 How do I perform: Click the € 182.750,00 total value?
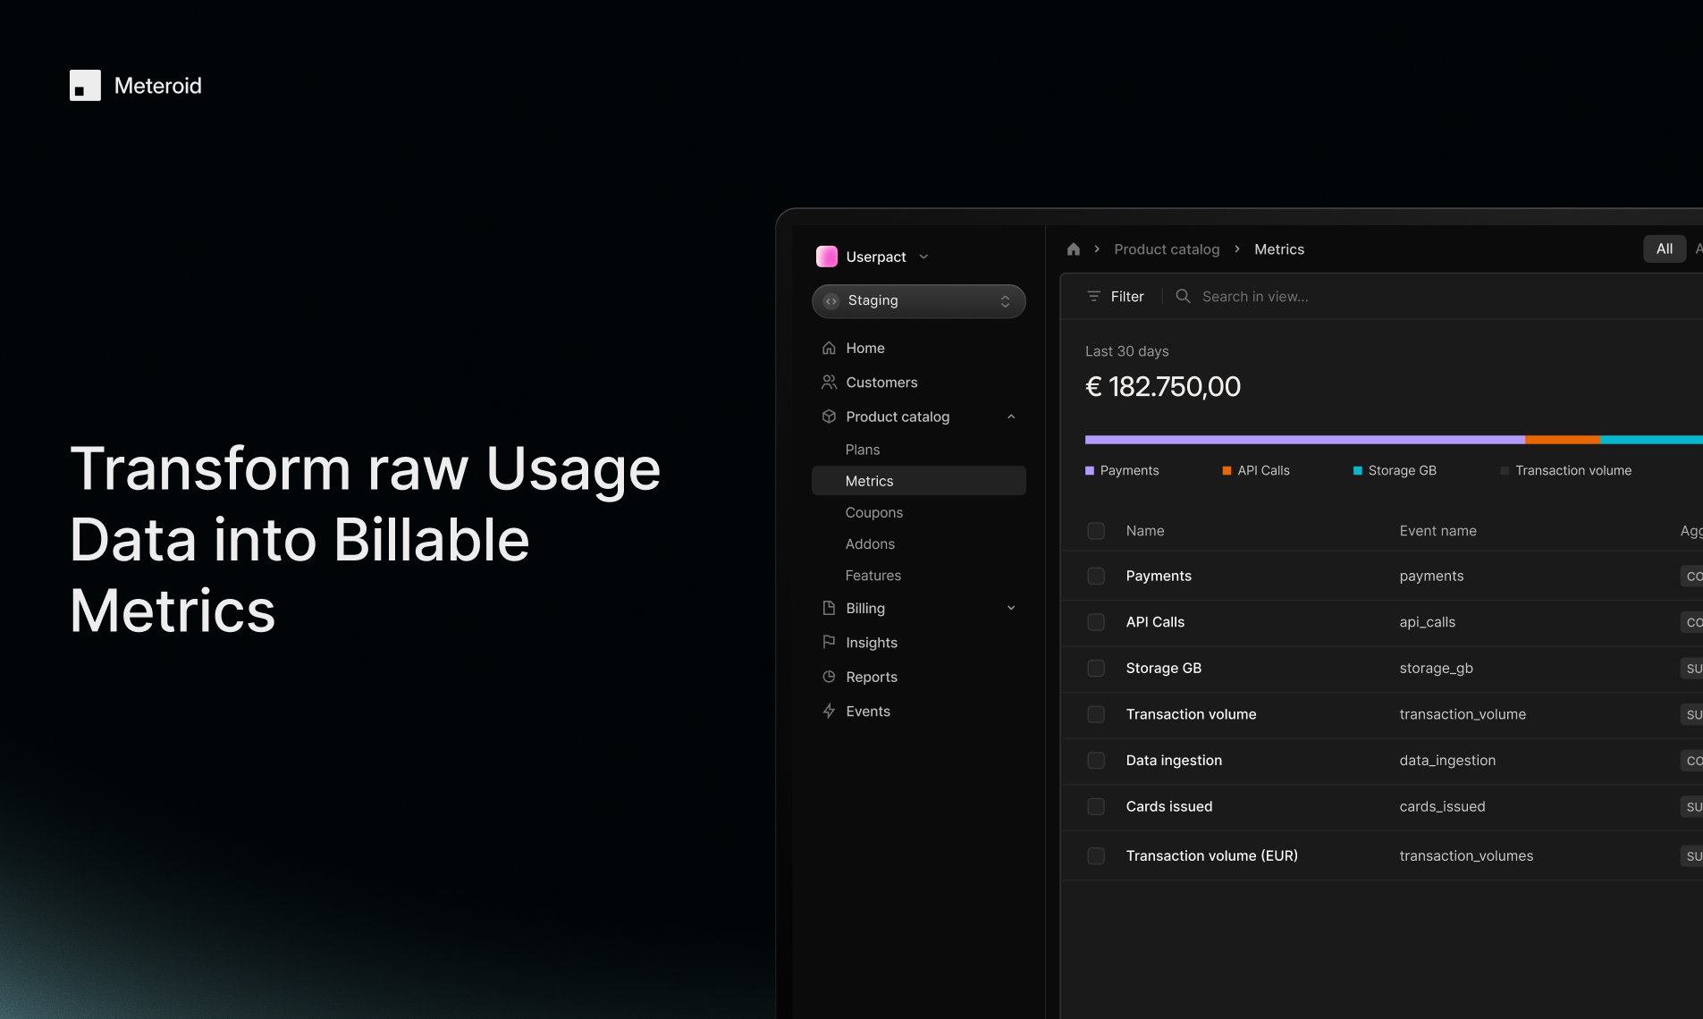1163,386
